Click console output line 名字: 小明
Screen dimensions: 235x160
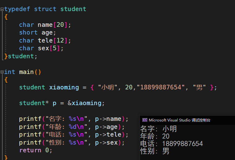point(158,129)
